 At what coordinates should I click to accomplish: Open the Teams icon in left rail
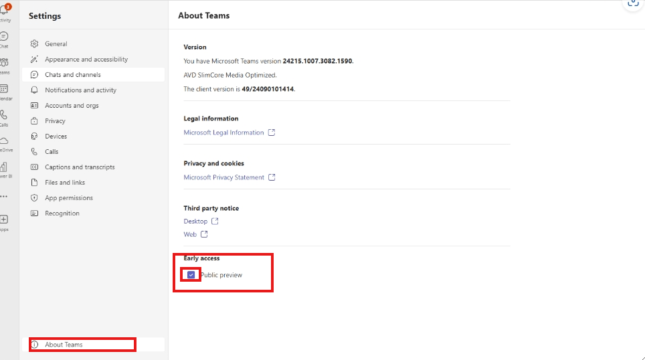click(x=4, y=62)
